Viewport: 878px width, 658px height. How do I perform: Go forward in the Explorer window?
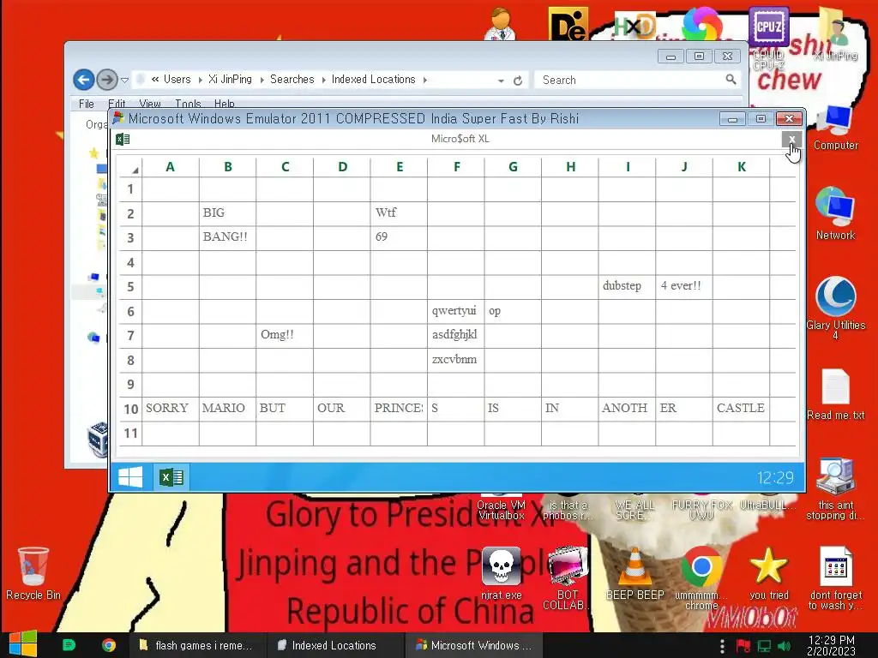107,80
